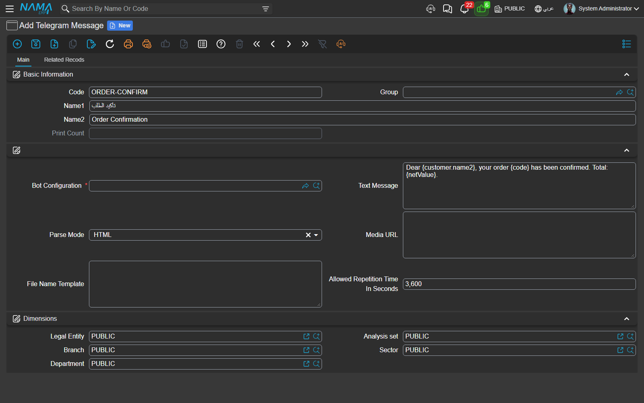The image size is (644, 403).
Task: Collapse the unnamed message section
Action: pos(627,150)
